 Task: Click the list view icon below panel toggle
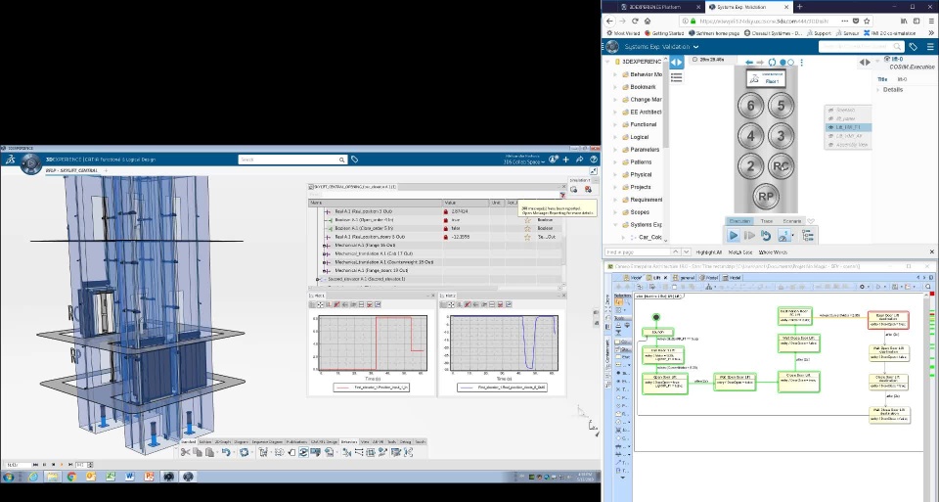click(x=676, y=77)
